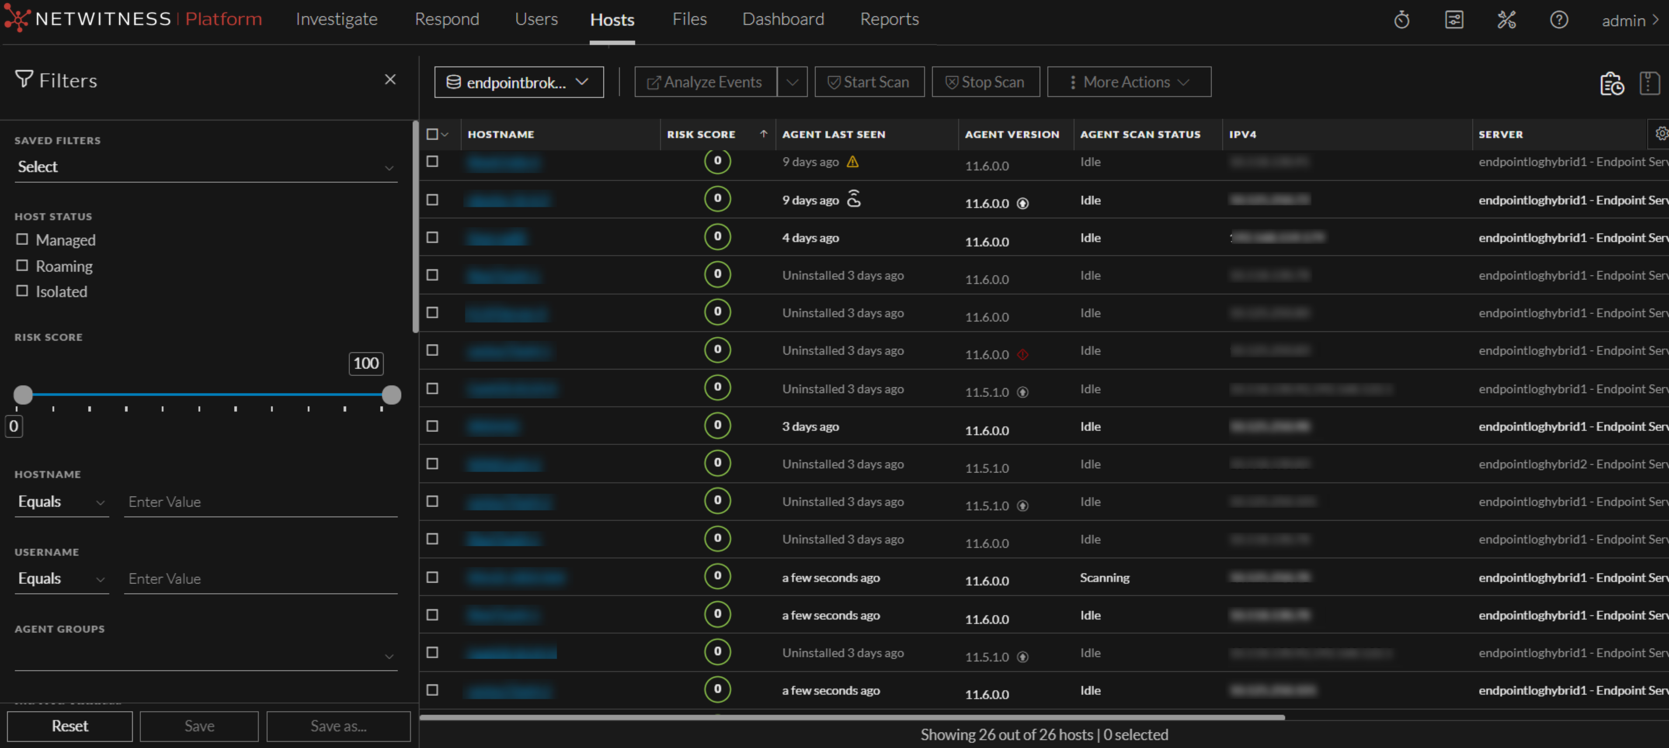1669x748 pixels.
Task: Click the export document icon near top right
Action: click(x=1650, y=83)
